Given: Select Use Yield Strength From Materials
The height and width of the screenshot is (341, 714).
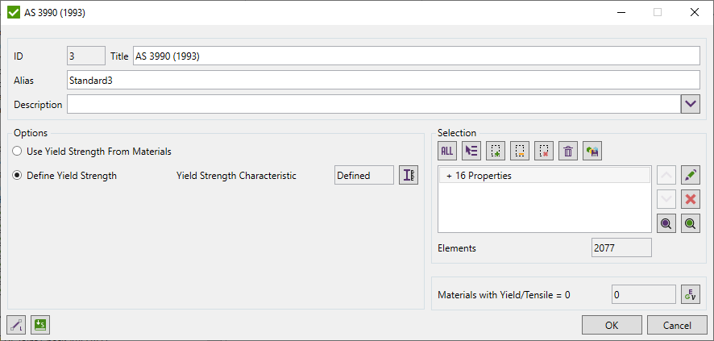Looking at the screenshot, I should coord(18,151).
